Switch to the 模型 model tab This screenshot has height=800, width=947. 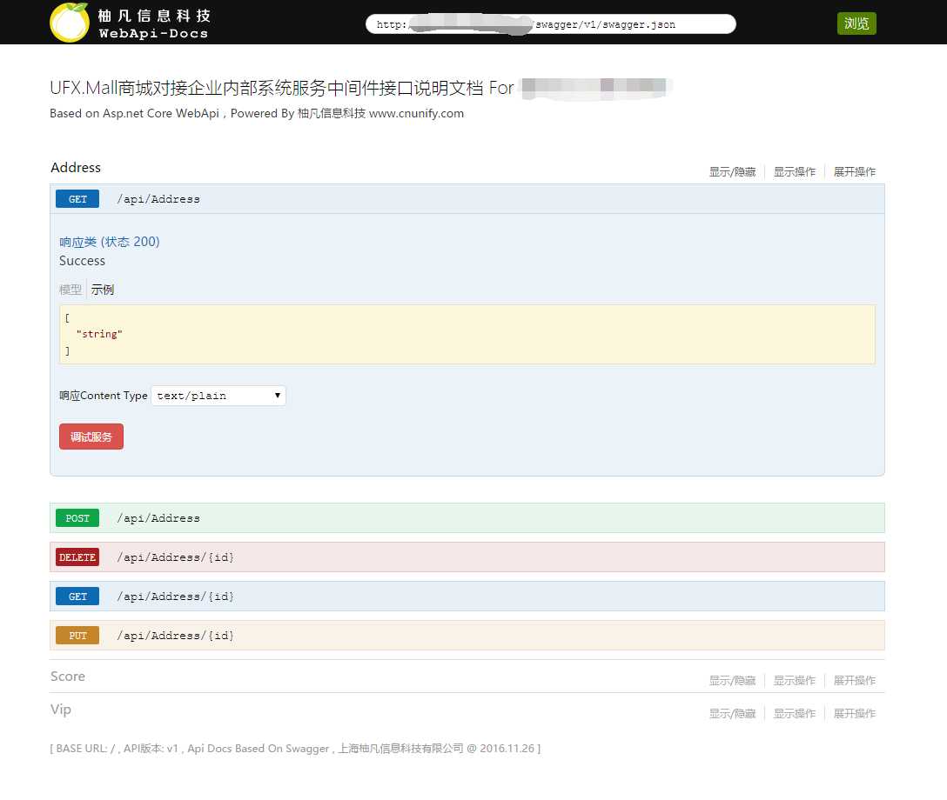pos(70,290)
